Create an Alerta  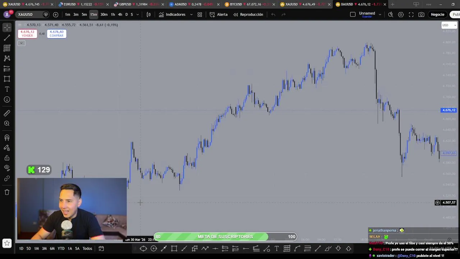pyautogui.click(x=218, y=14)
